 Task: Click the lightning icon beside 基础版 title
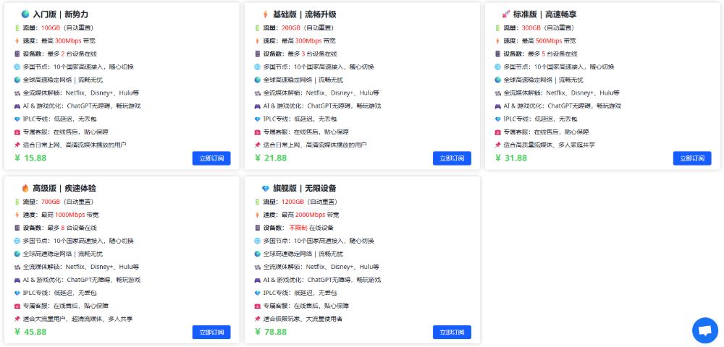coord(266,14)
